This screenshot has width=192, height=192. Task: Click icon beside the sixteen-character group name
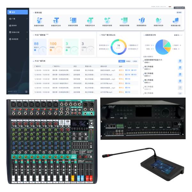[x=180, y=61]
